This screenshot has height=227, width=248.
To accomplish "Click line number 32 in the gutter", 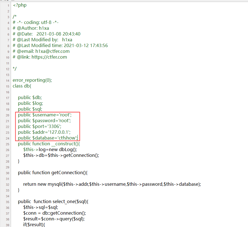I will pos(7,185).
